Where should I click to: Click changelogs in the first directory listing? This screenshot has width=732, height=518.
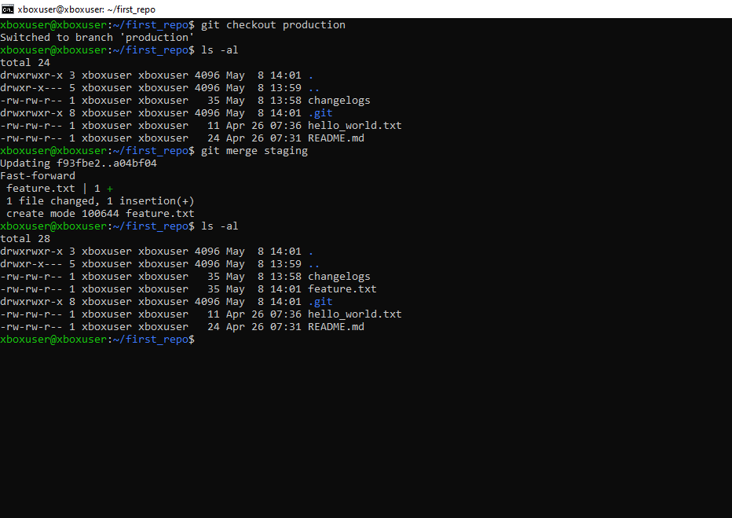click(339, 101)
